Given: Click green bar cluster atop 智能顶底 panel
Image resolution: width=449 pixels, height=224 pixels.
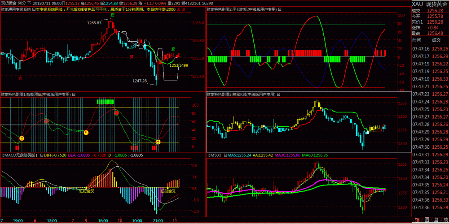Looking at the screenshot, I should point(106,101).
